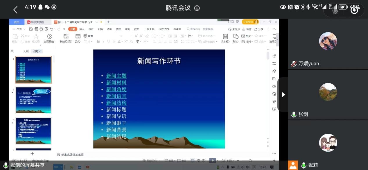
Task: Select slide 2 thumbnail in panel
Action: [33, 100]
